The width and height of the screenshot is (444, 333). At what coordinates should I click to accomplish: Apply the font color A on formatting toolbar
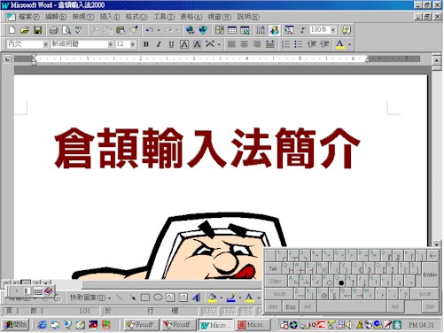point(340,44)
